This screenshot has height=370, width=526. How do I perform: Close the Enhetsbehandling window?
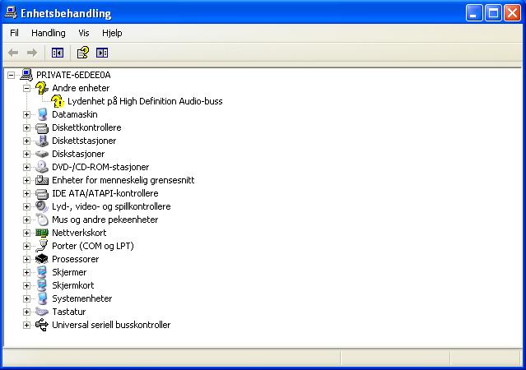pyautogui.click(x=512, y=13)
